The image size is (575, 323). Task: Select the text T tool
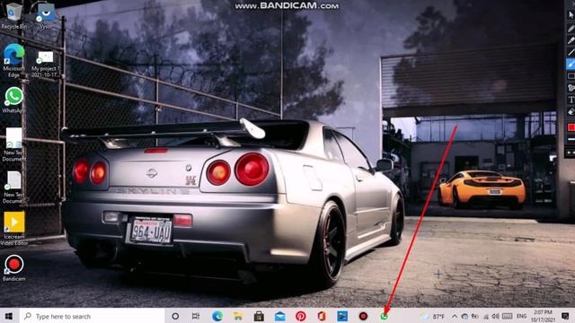click(571, 100)
